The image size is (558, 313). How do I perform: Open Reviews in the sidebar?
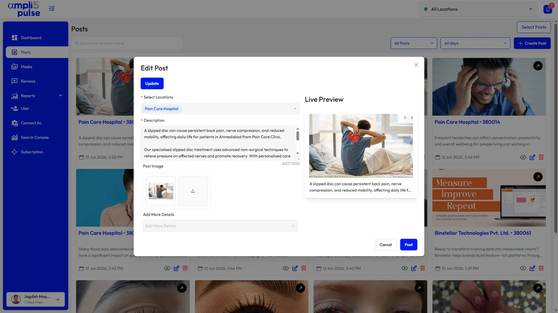pyautogui.click(x=37, y=81)
